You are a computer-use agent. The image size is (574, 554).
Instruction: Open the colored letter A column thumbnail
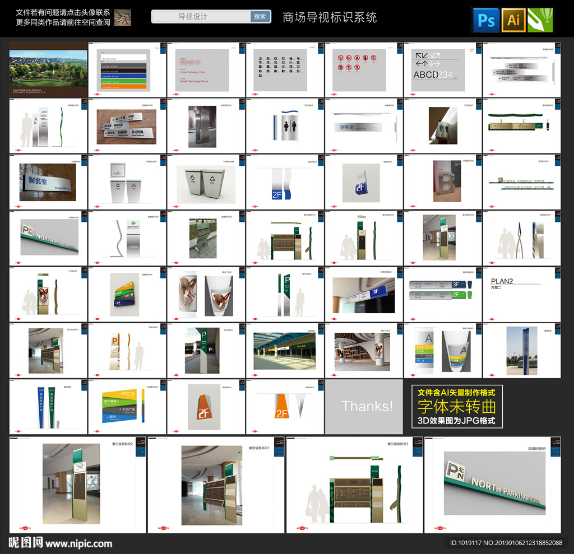[x=443, y=351]
